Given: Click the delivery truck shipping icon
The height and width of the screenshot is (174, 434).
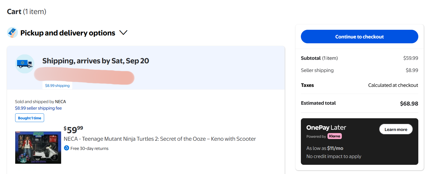Looking at the screenshot, I should [x=25, y=64].
